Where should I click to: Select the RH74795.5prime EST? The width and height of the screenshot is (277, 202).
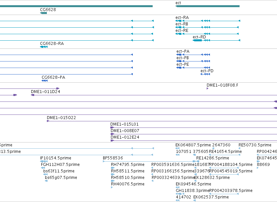click(128, 165)
